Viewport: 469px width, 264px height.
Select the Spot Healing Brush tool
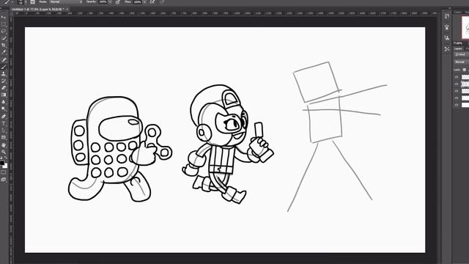point(4,59)
